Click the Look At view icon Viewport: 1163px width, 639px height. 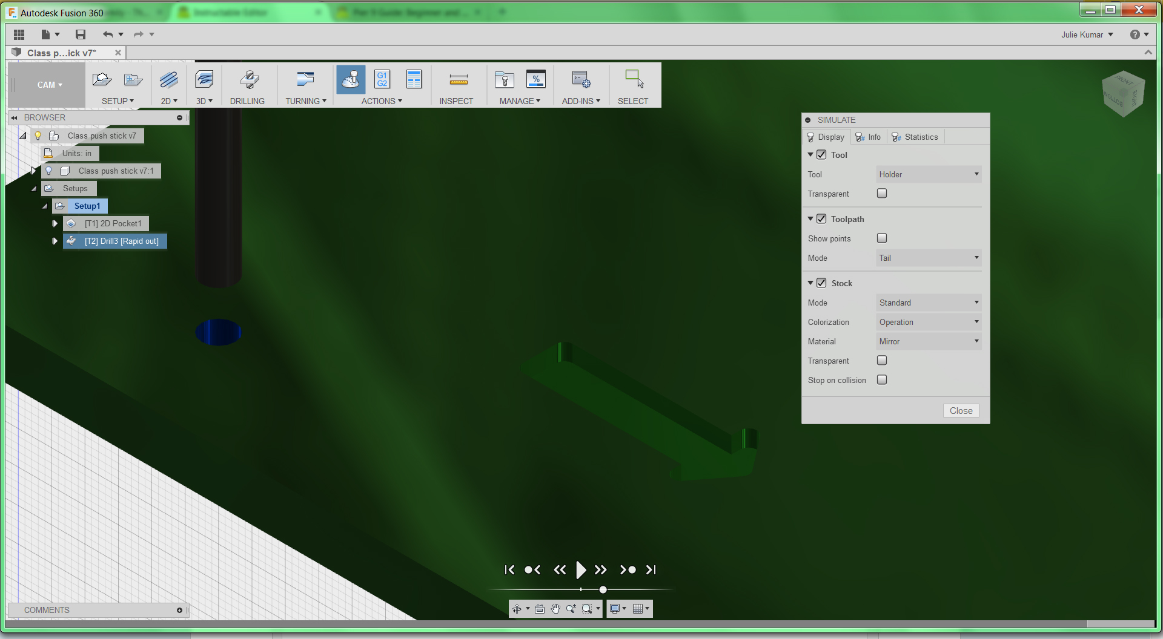539,609
